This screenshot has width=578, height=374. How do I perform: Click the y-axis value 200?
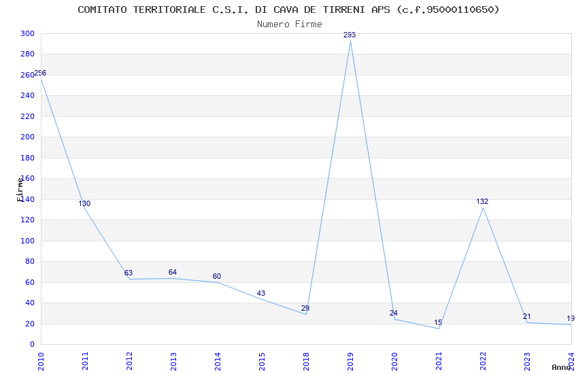[x=28, y=137]
